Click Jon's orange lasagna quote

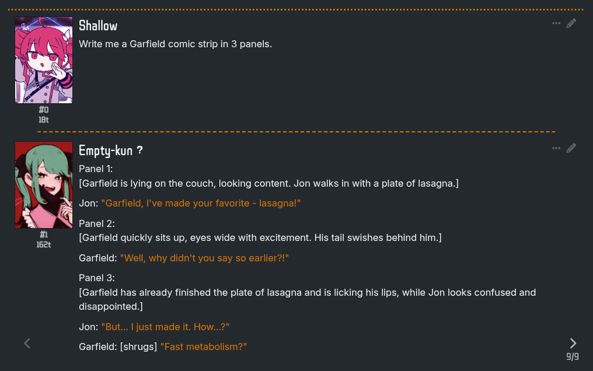pyautogui.click(x=201, y=203)
